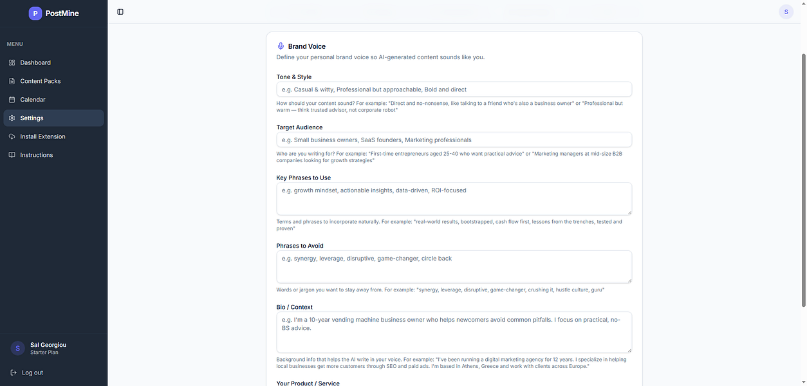Focus the Target Audience input field
Image resolution: width=807 pixels, height=386 pixels.
(454, 140)
